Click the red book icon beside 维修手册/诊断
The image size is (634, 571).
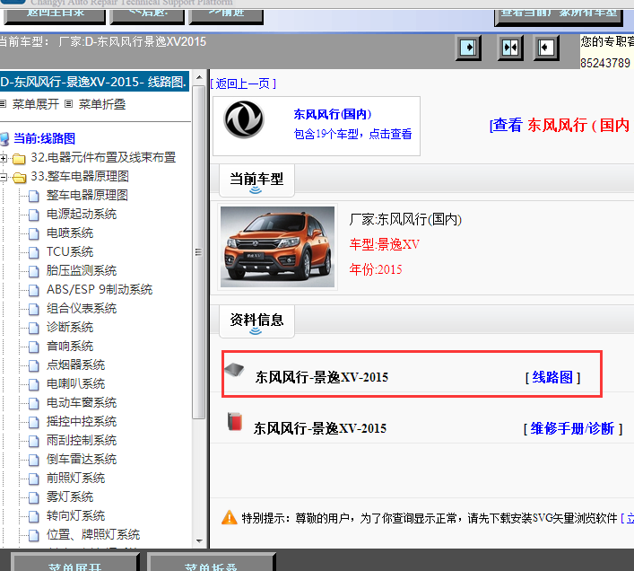tap(235, 422)
